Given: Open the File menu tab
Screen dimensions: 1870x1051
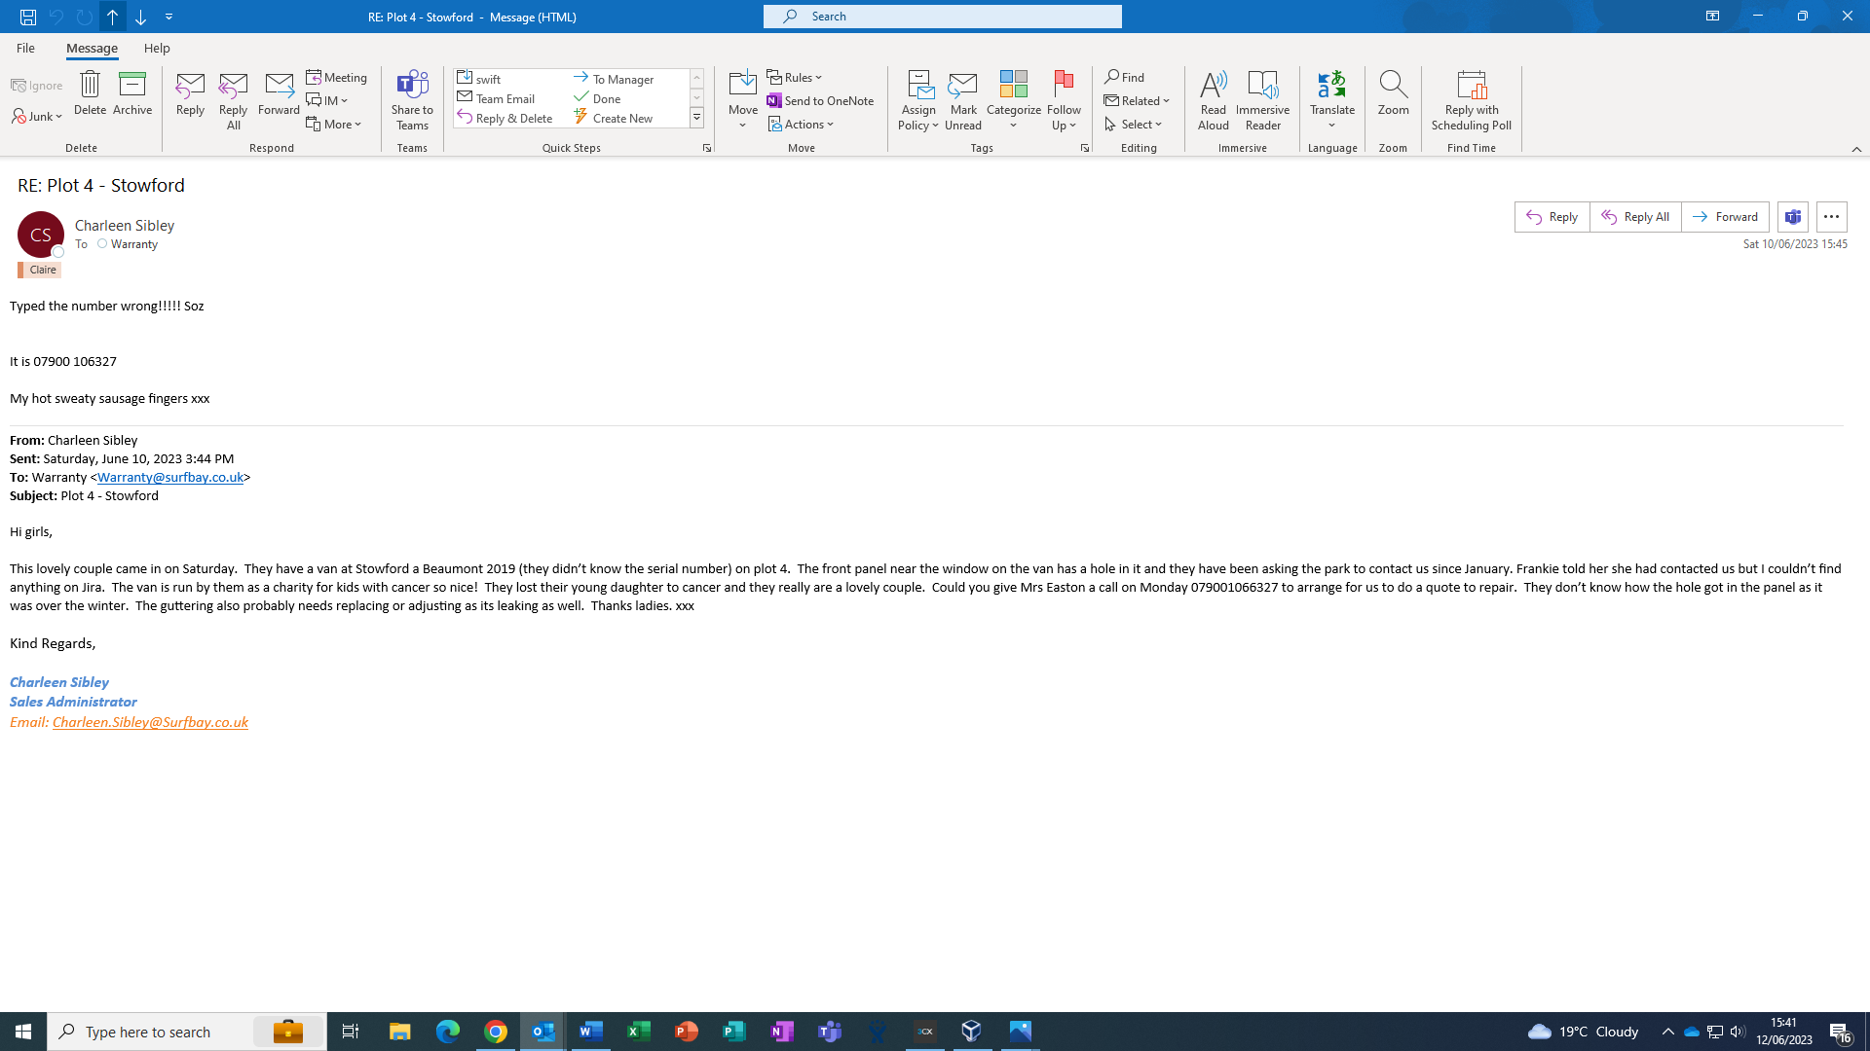Looking at the screenshot, I should coord(25,48).
